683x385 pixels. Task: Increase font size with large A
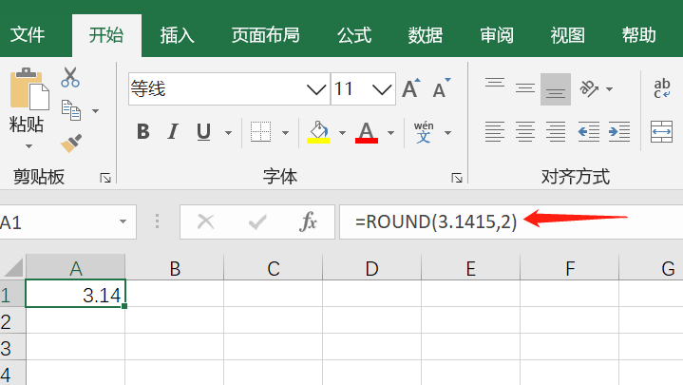pyautogui.click(x=410, y=88)
